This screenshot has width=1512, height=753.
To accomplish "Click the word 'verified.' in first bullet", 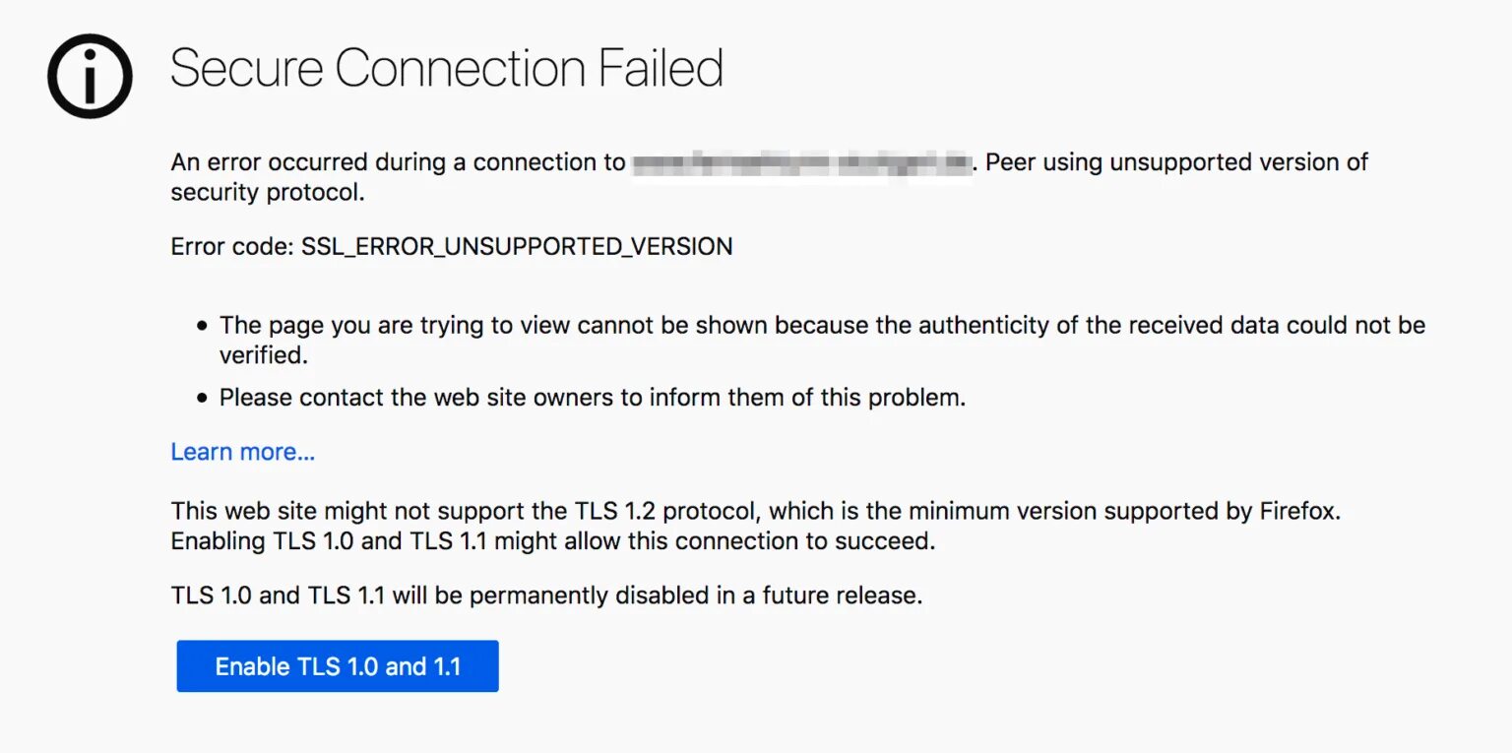I will [x=263, y=354].
